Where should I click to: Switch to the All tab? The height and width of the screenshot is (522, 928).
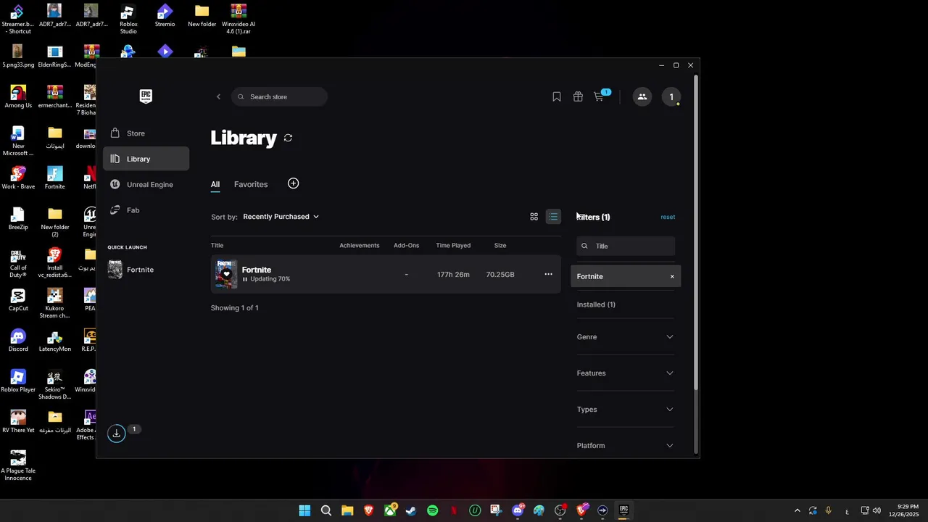(215, 184)
